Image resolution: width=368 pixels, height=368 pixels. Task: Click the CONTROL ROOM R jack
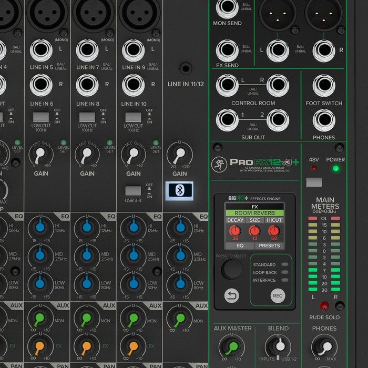pyautogui.click(x=278, y=85)
